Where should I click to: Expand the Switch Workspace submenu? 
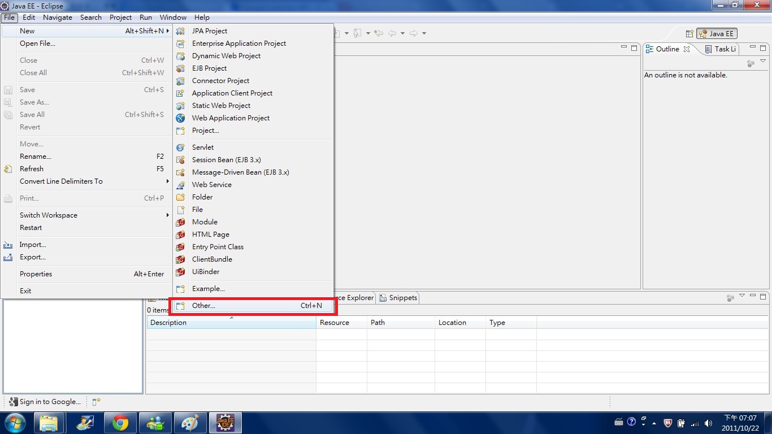click(86, 215)
